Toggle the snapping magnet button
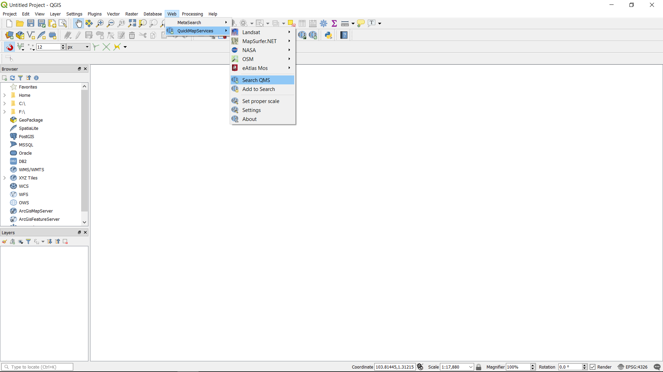663x372 pixels. (10, 47)
